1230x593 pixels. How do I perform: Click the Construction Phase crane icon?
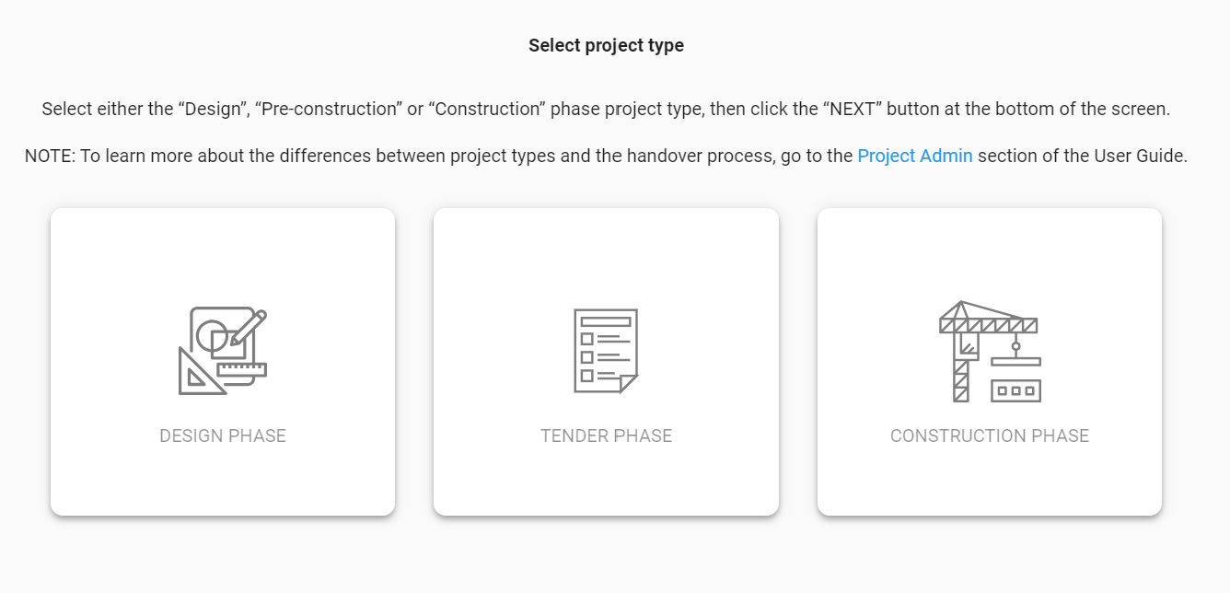[990, 352]
